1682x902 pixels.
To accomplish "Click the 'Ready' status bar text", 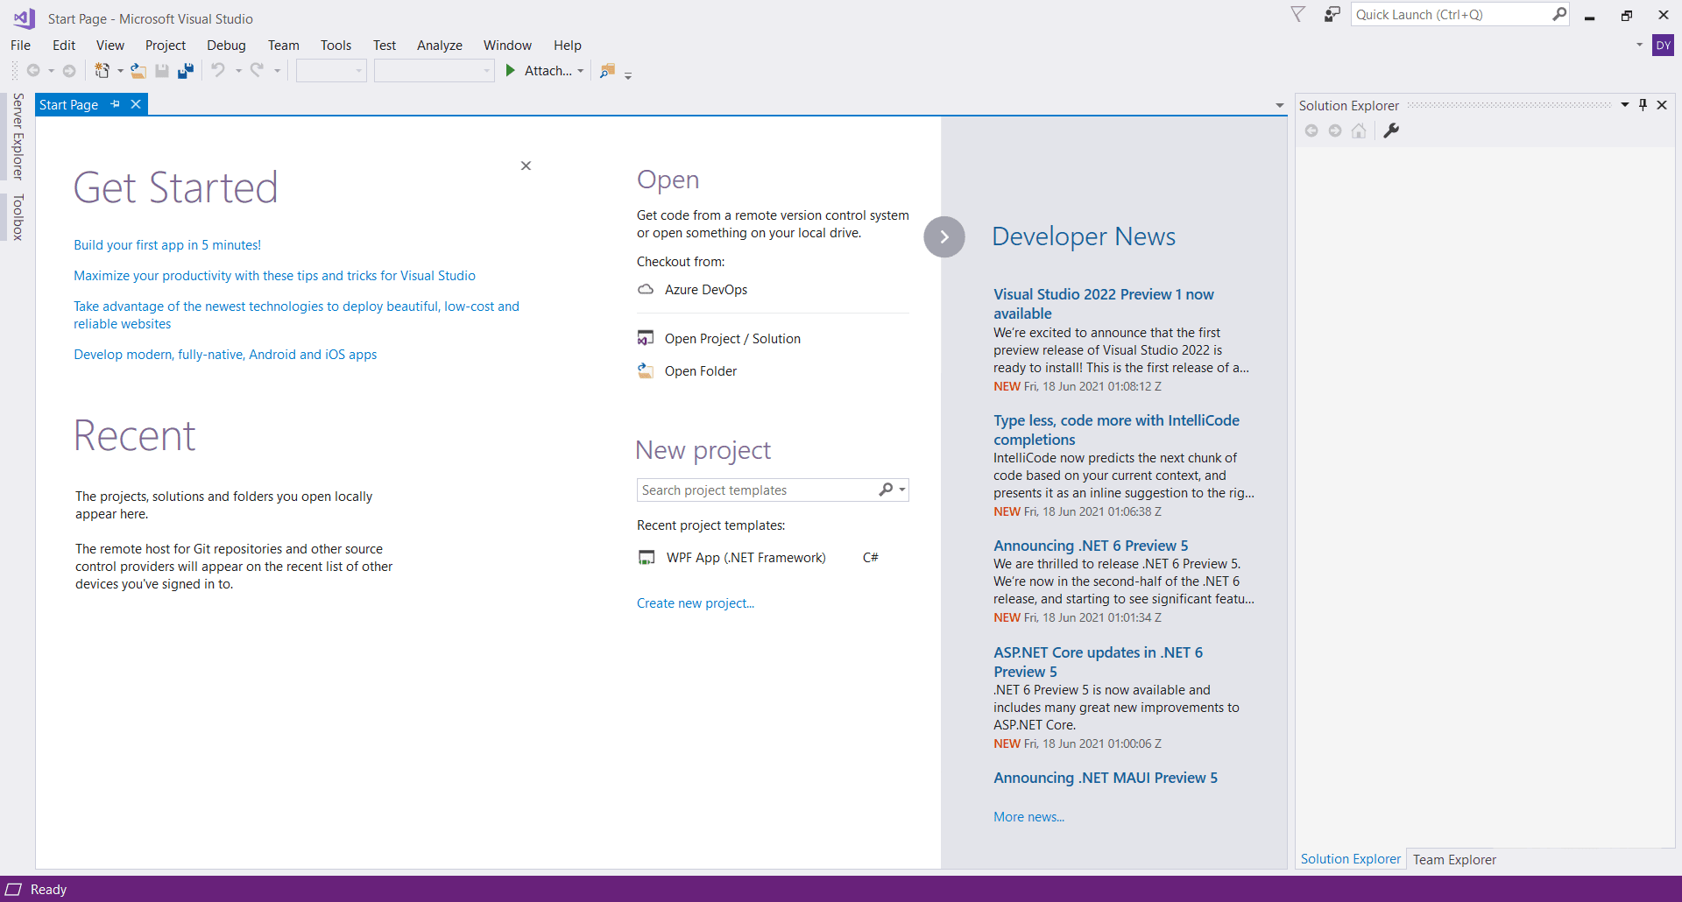I will tap(48, 890).
